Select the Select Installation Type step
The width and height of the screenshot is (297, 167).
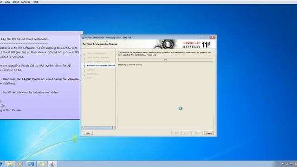click(x=97, y=53)
